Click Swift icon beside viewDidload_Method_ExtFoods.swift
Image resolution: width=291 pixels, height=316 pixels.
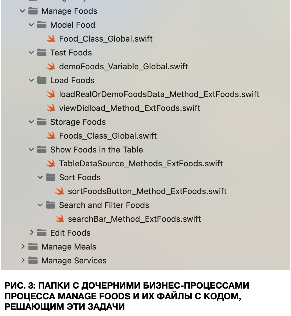tap(51, 108)
